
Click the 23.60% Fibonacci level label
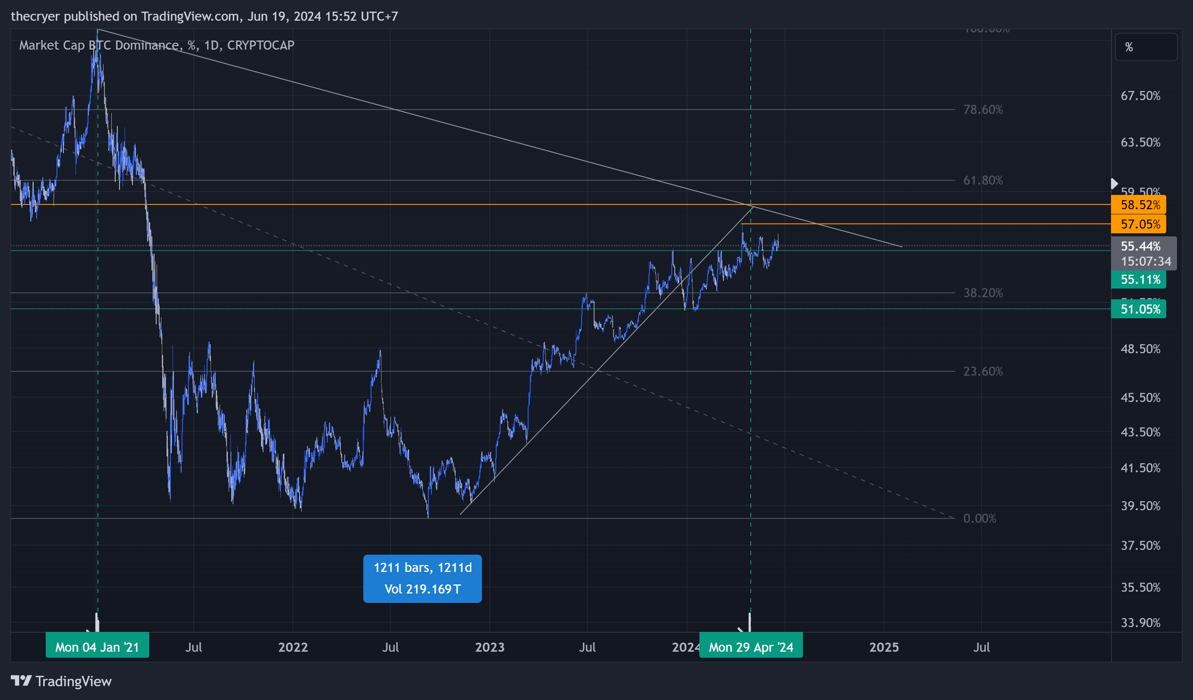983,371
